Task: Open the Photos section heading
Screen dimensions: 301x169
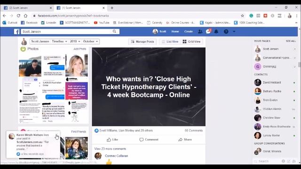Action: click(33, 49)
